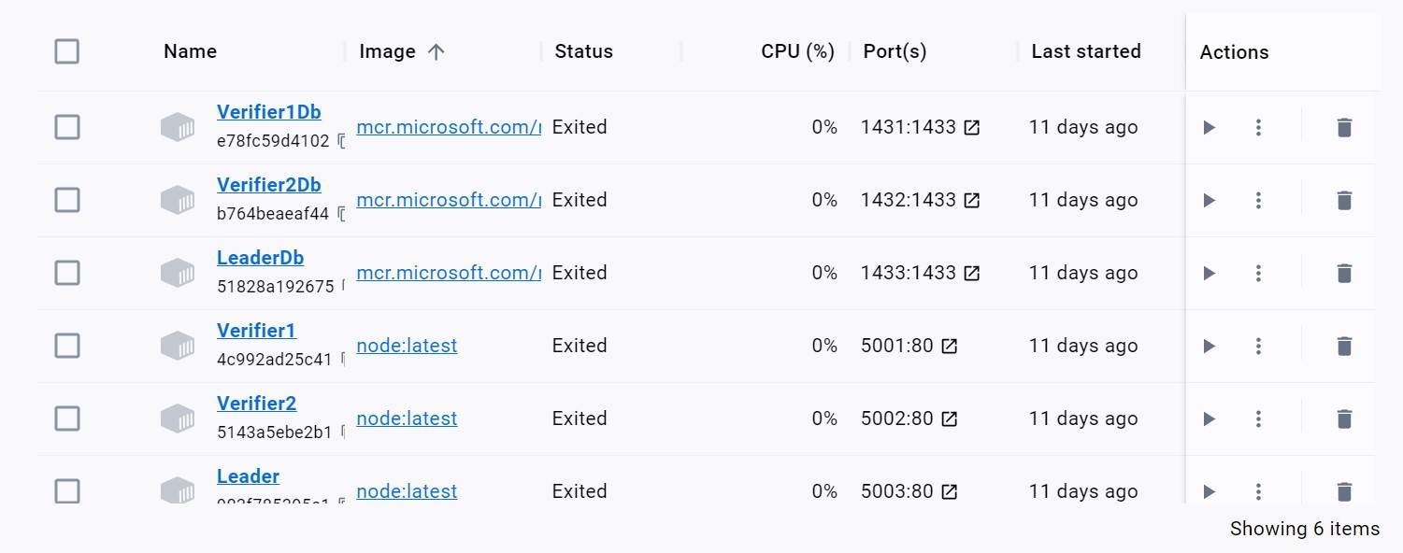Open port 1431:1433 in browser
The image size is (1403, 553).
[972, 127]
